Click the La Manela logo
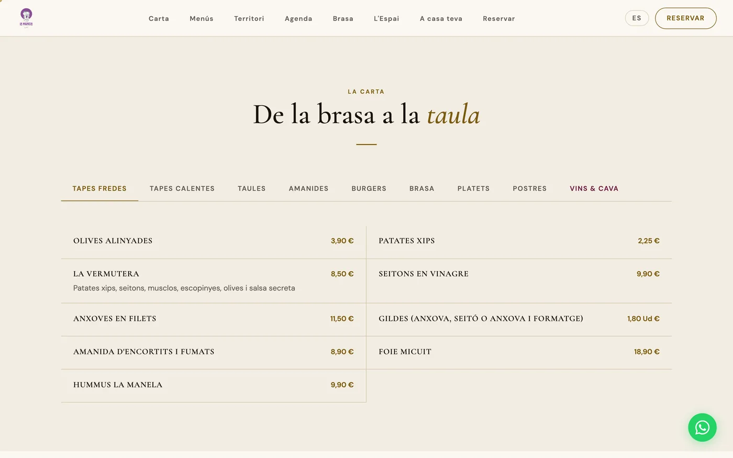 26,18
